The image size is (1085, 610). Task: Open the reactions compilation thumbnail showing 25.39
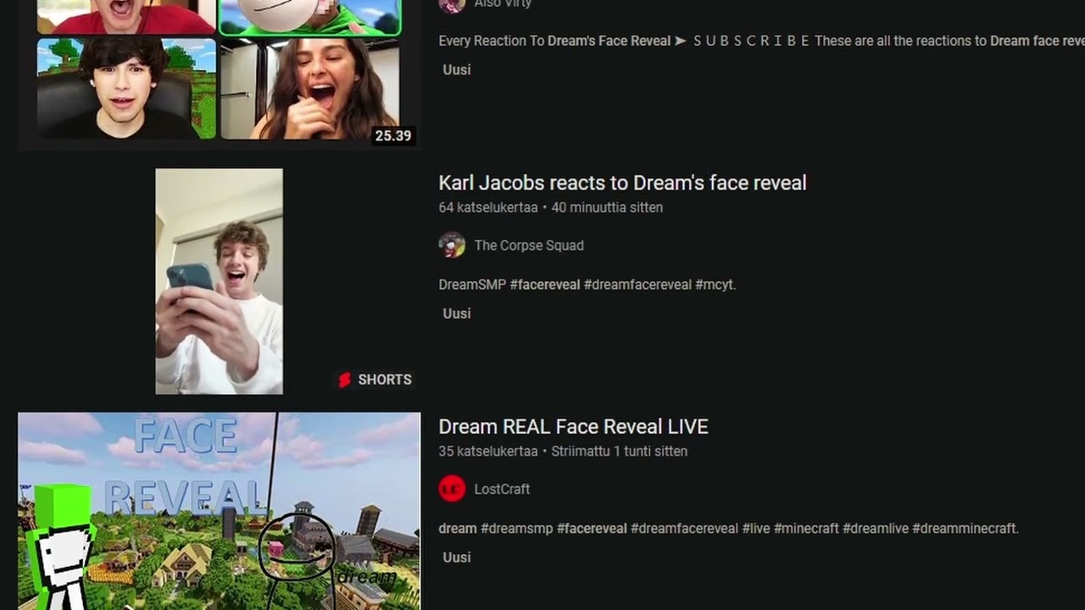click(x=219, y=75)
